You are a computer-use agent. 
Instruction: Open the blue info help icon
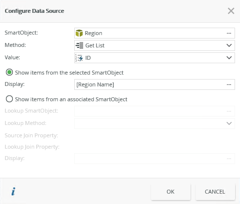[13, 192]
